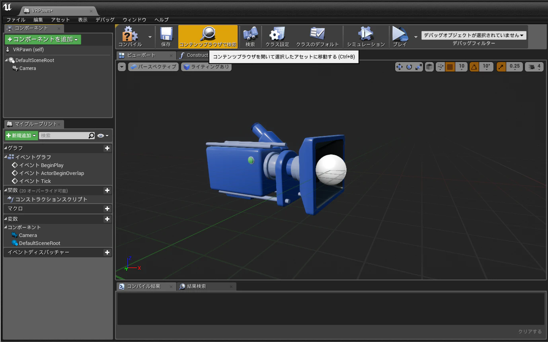This screenshot has height=342, width=548.
Task: Open the ウィンドウ menu
Action: 135,19
